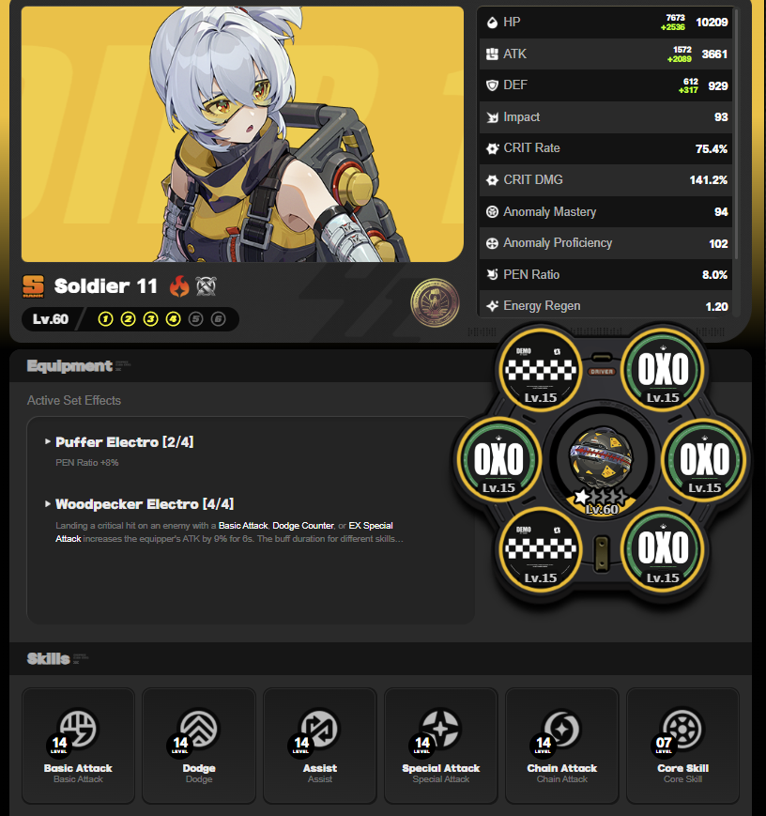Select Mindscape Cinema node 4

coord(174,319)
